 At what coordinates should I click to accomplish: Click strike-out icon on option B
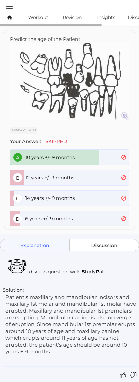pos(123,178)
